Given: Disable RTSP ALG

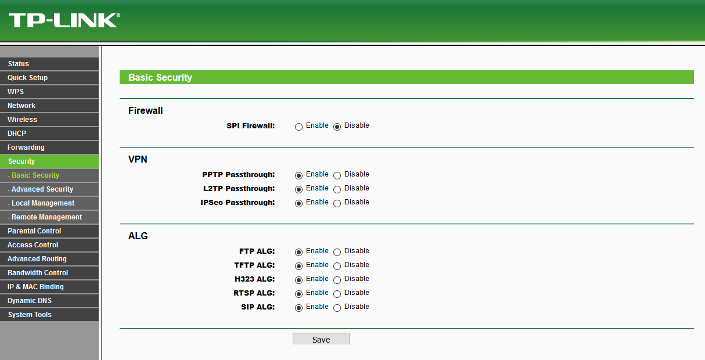Looking at the screenshot, I should (337, 294).
